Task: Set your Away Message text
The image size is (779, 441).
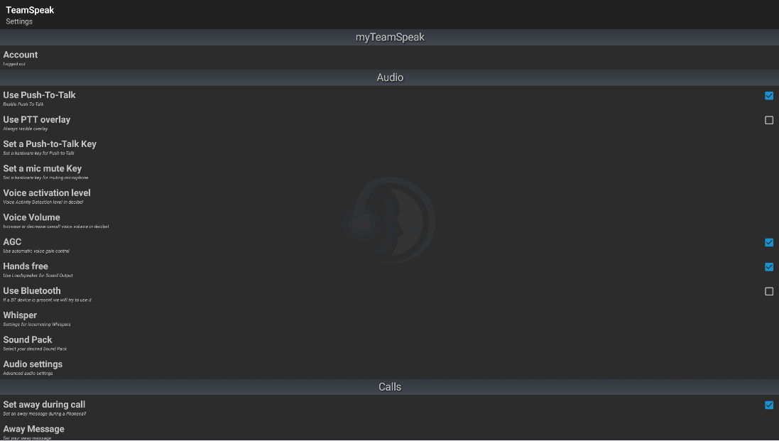Action: tap(284, 432)
